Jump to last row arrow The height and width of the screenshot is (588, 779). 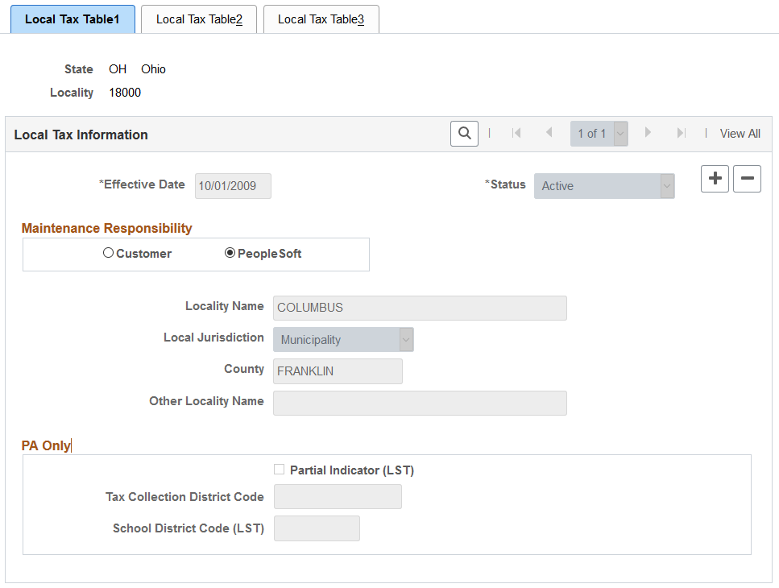coord(682,133)
